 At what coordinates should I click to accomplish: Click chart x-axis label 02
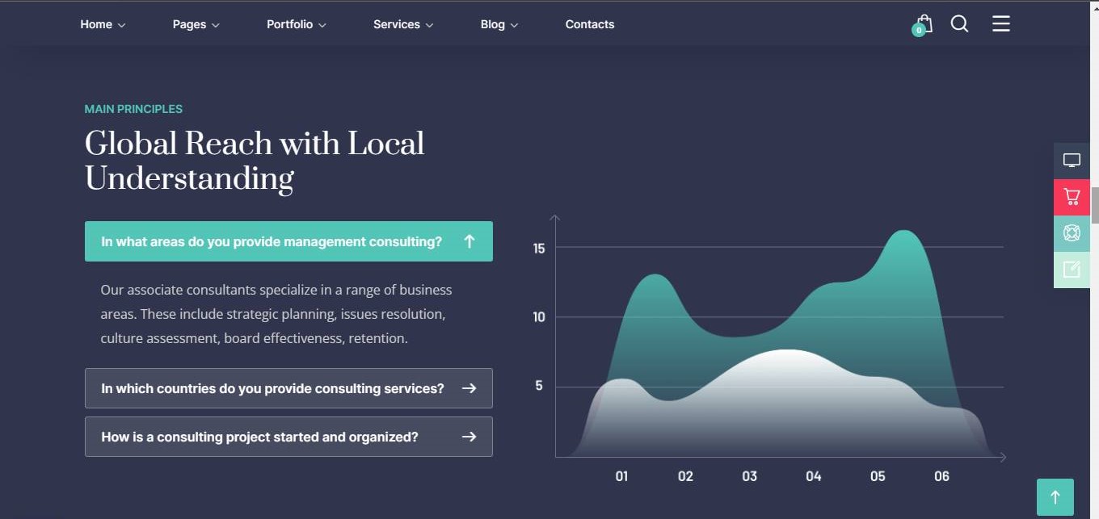coord(685,476)
